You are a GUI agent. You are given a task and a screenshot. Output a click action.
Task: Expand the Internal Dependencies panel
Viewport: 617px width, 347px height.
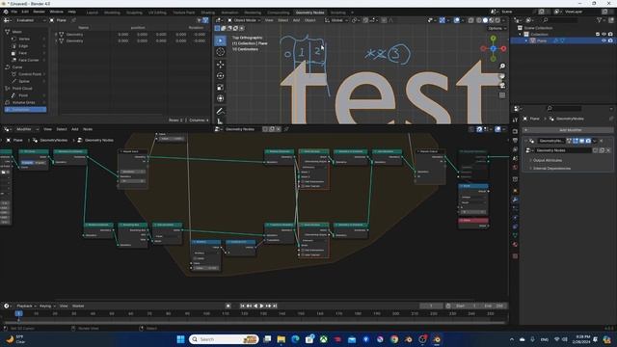tap(550, 169)
